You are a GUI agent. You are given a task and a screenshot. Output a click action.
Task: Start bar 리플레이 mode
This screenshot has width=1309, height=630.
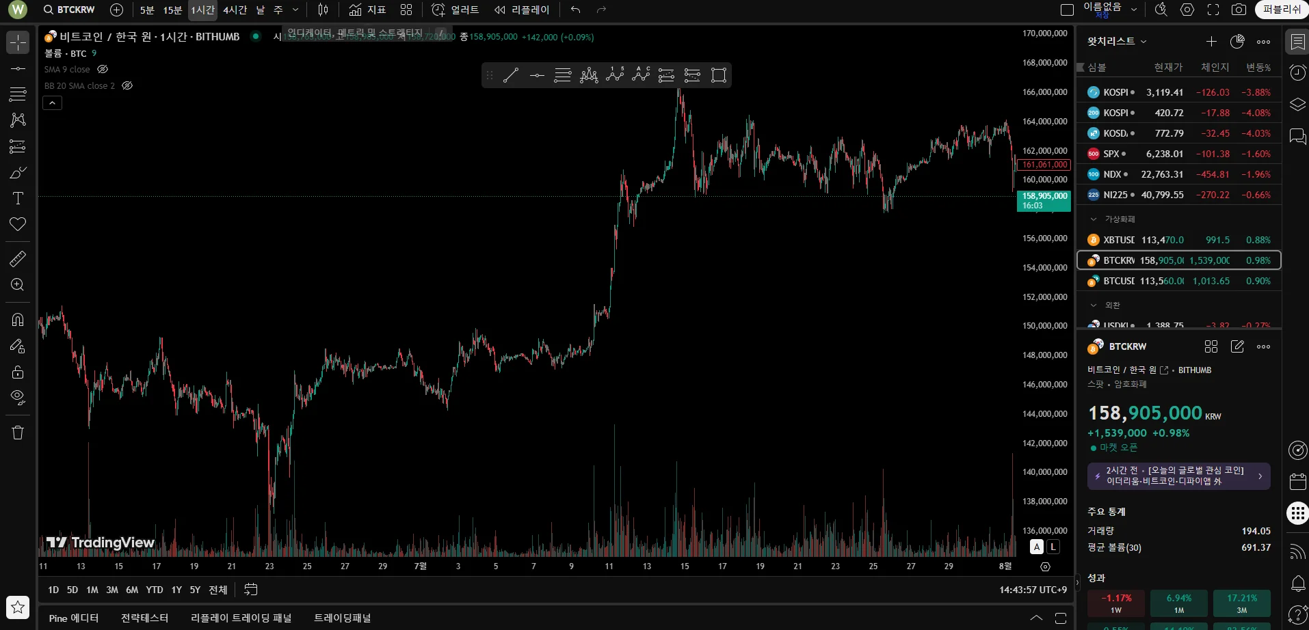pos(522,10)
